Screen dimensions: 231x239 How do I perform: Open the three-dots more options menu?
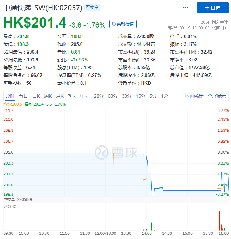[x=185, y=7]
